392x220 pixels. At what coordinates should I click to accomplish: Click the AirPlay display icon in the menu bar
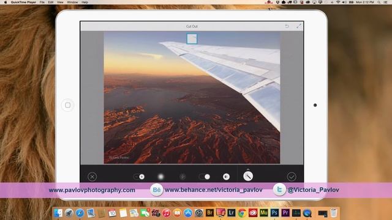(x=314, y=2)
